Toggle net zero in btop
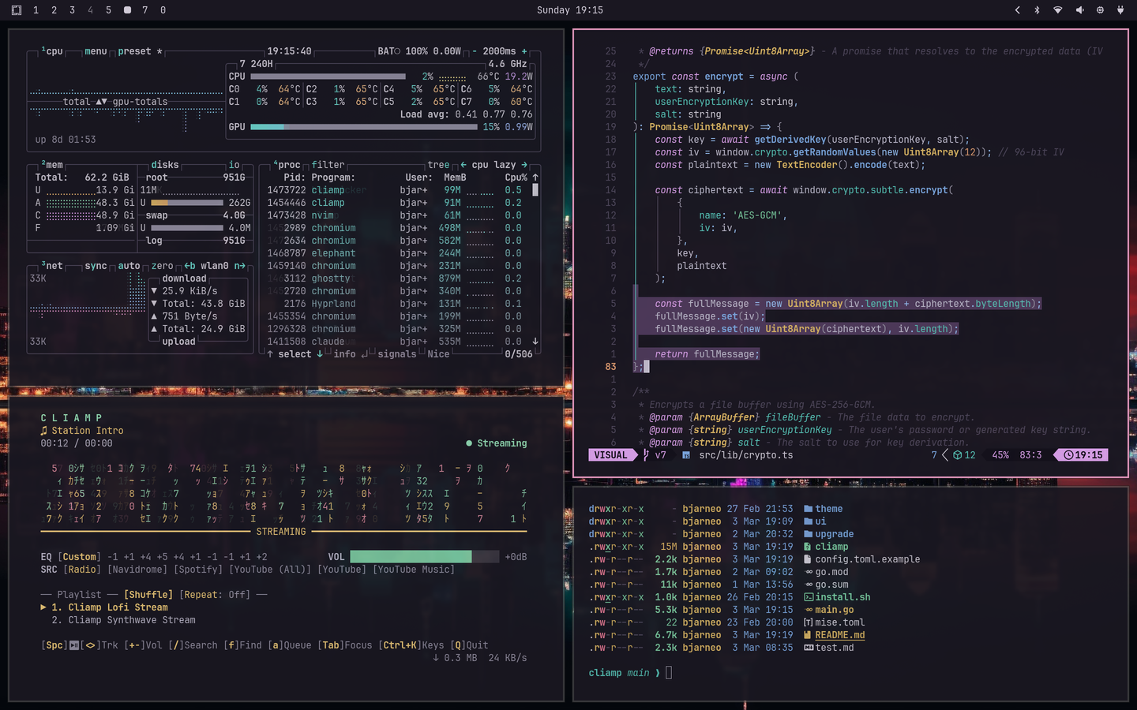Image resolution: width=1137 pixels, height=710 pixels. coord(162,266)
